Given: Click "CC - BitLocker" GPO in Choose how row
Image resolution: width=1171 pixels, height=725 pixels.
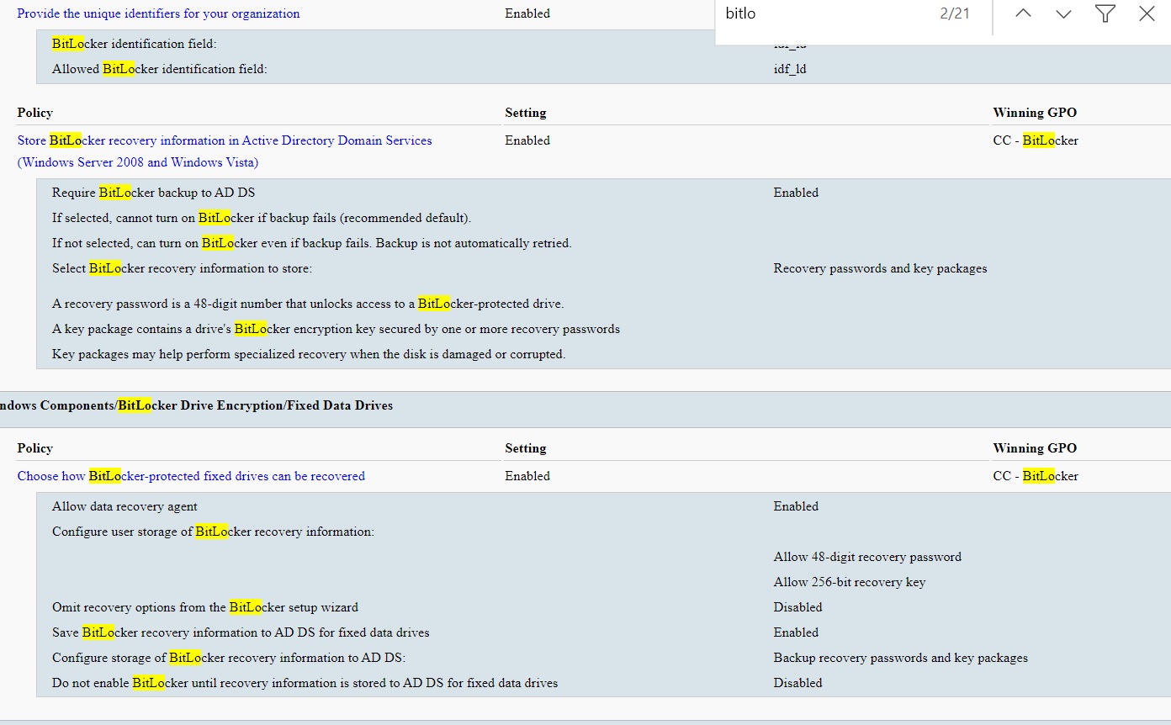Looking at the screenshot, I should coord(1036,476).
